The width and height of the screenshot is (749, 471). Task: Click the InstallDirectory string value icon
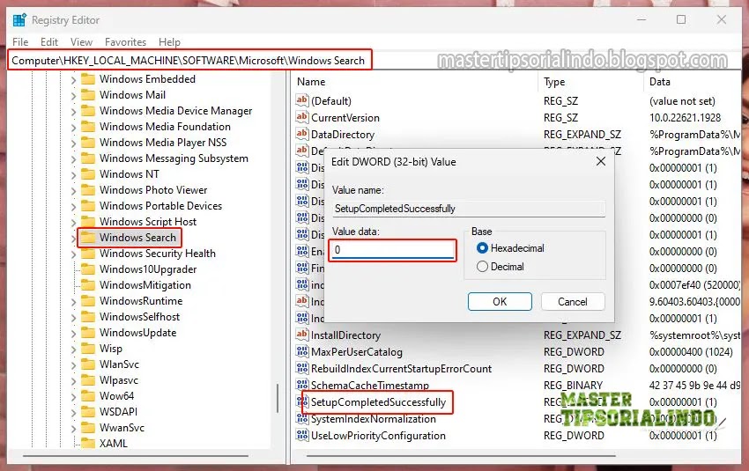[x=302, y=335]
